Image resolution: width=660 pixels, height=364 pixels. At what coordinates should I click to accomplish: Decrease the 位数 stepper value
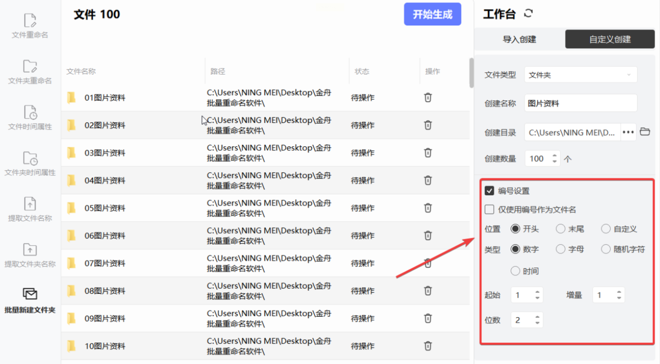click(537, 323)
